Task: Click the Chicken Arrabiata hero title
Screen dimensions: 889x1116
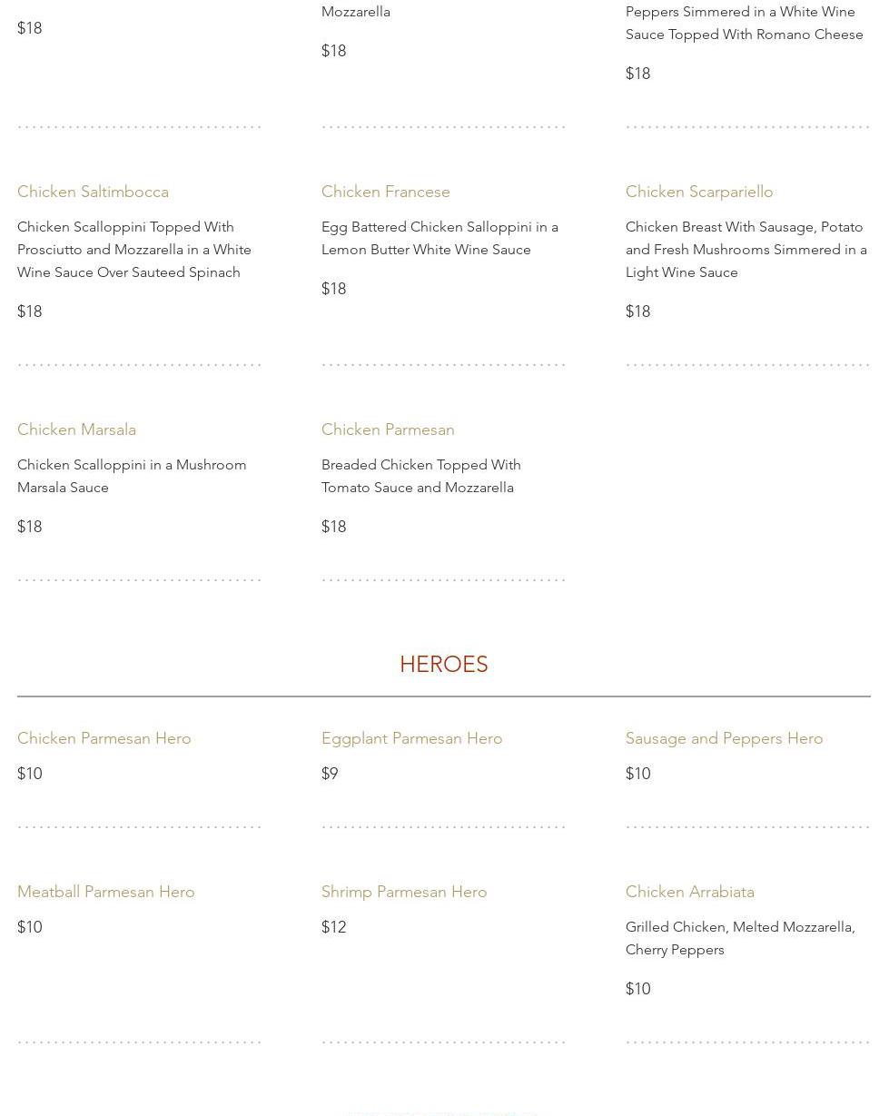Action: (x=689, y=892)
